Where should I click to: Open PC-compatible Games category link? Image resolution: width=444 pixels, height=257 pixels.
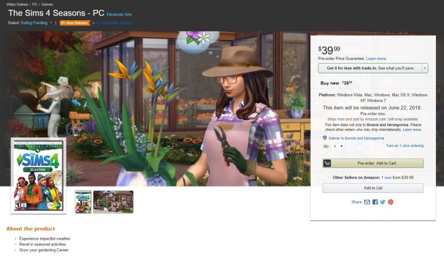pos(113,23)
